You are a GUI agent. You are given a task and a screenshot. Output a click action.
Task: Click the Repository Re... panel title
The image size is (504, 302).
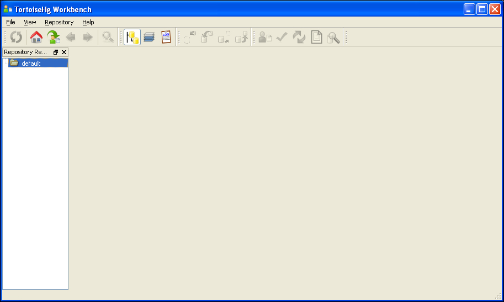point(25,52)
